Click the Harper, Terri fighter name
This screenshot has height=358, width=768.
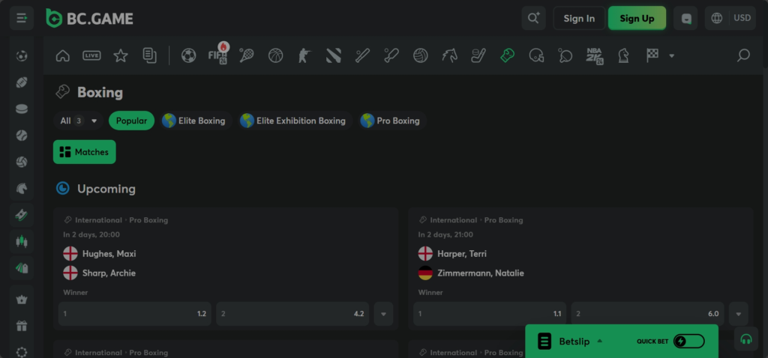pyautogui.click(x=462, y=254)
